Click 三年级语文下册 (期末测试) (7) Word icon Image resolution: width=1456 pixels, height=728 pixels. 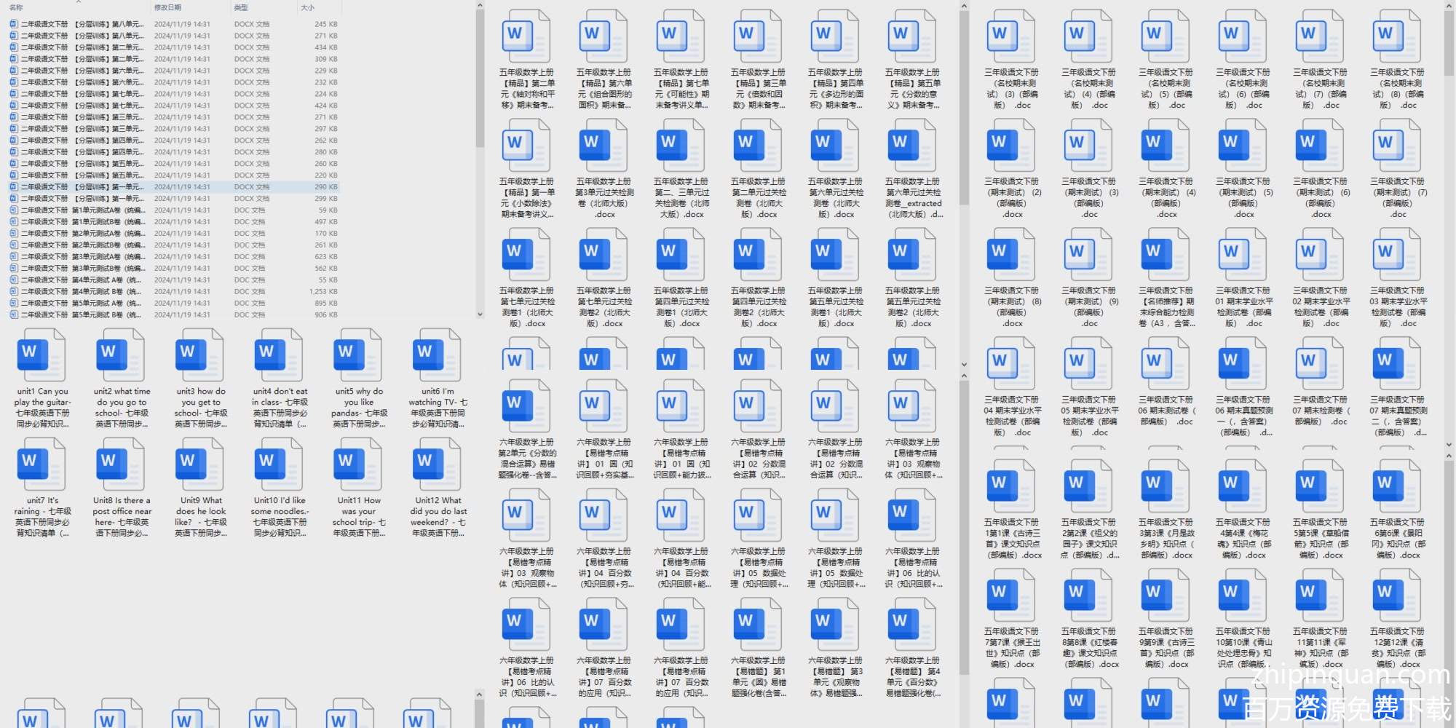pyautogui.click(x=1398, y=145)
